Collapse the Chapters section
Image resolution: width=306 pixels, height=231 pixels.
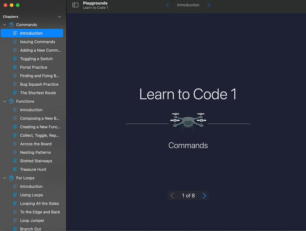coord(59,17)
